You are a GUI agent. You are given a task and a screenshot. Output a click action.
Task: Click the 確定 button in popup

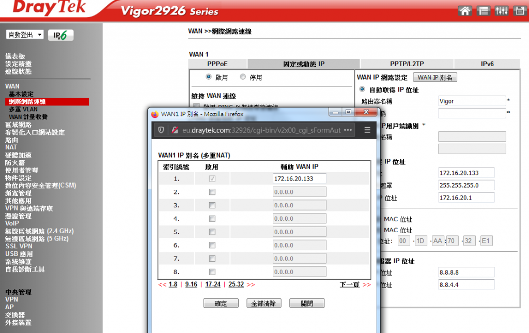point(221,304)
